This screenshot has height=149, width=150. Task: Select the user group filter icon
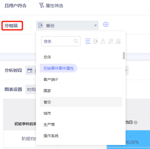[x=111, y=41]
